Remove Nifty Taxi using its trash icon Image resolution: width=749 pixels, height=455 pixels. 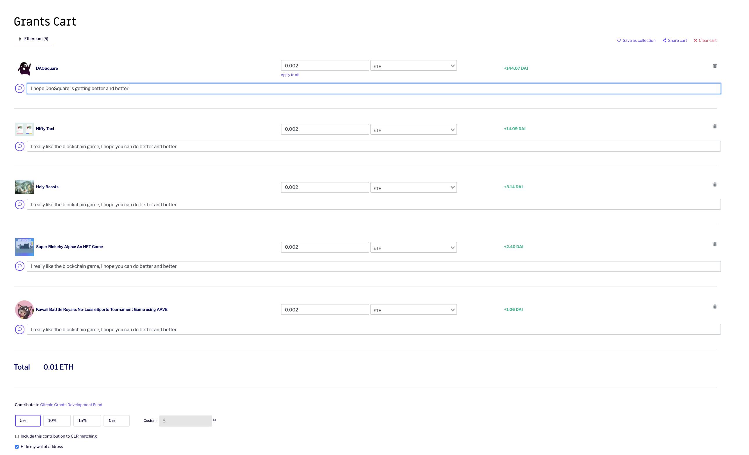(715, 126)
